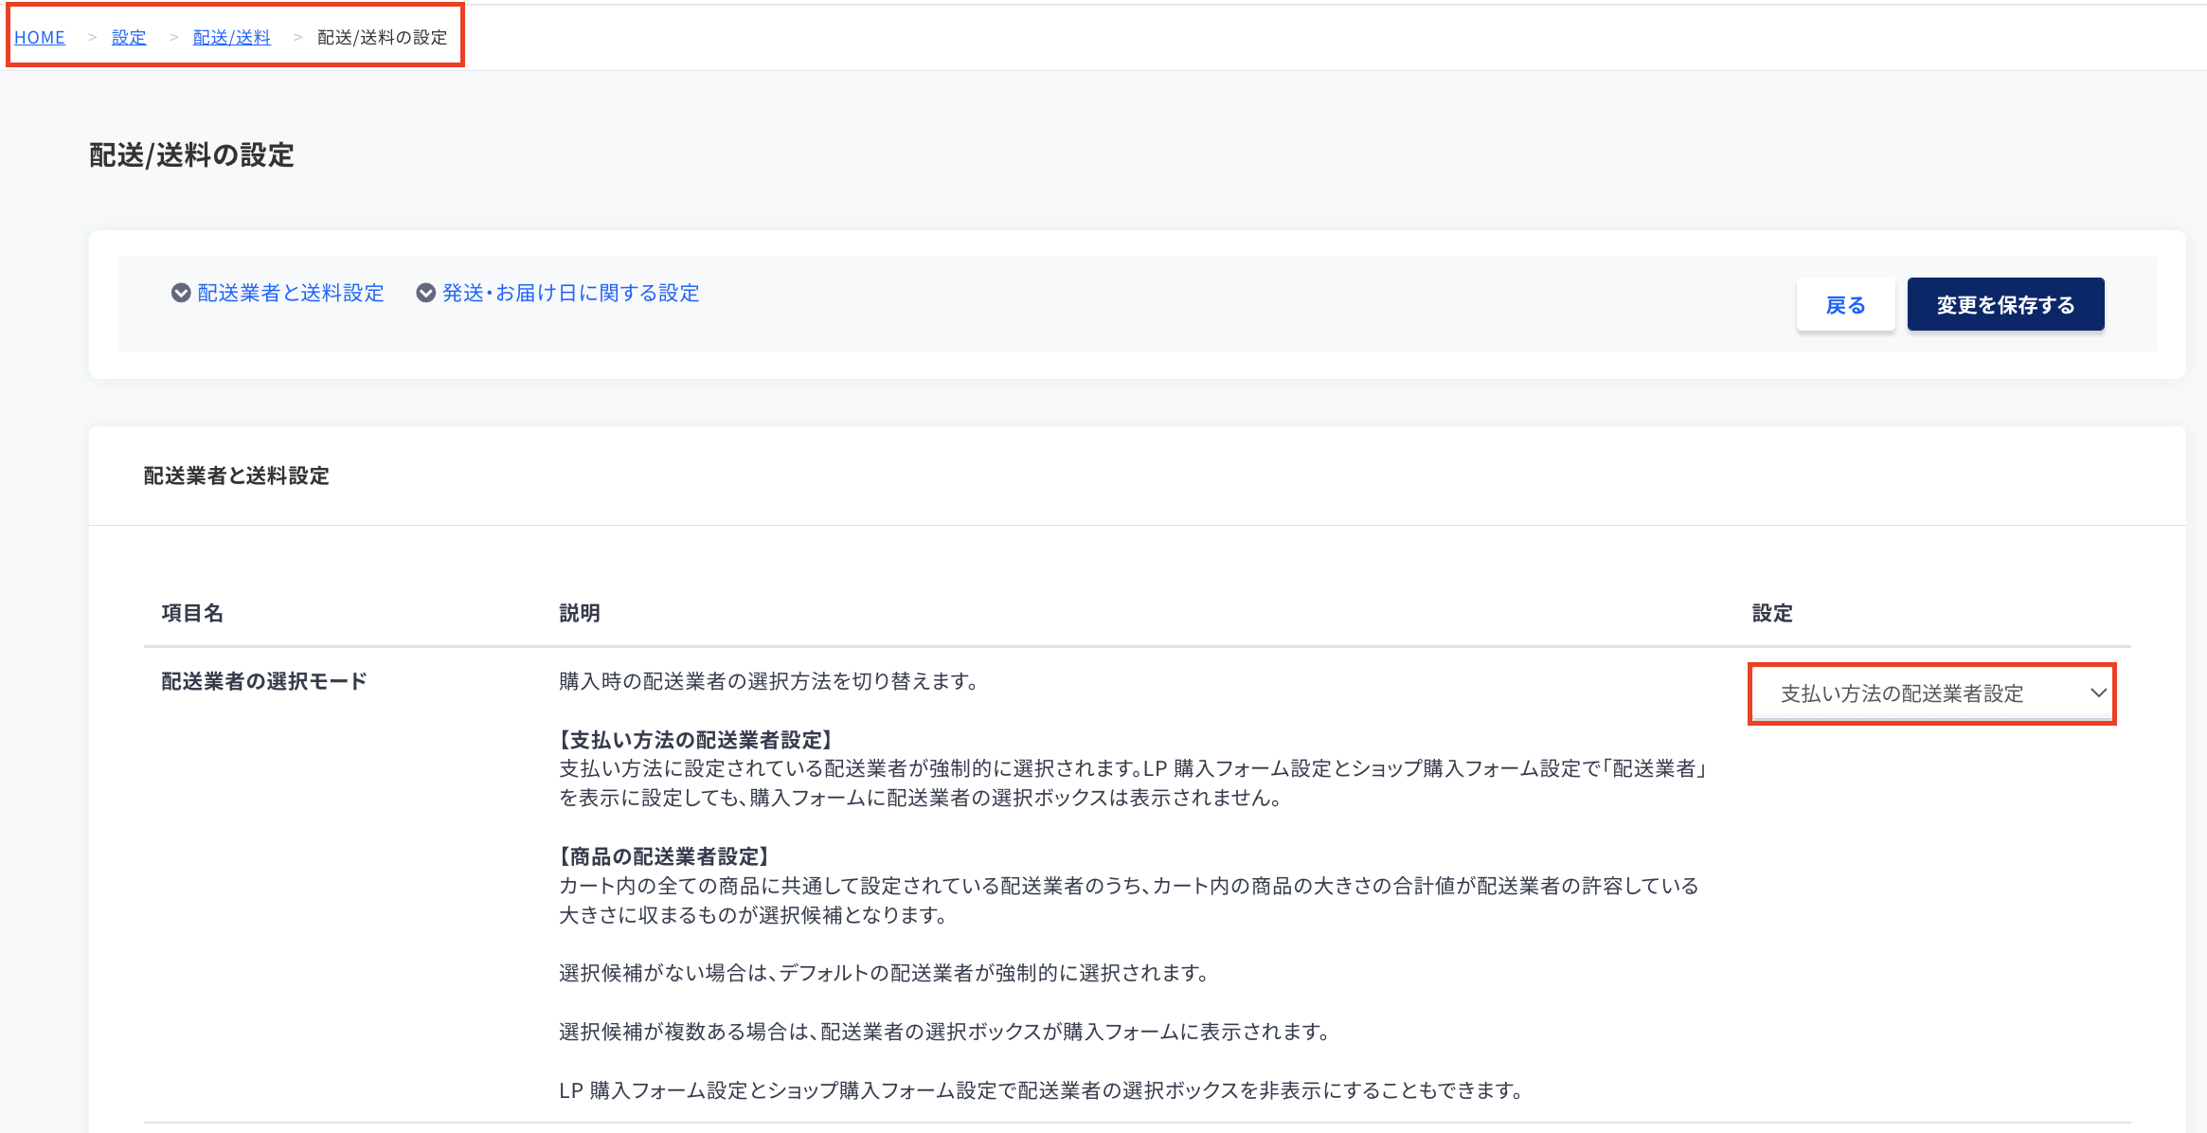Viewport: 2207px width, 1133px height.
Task: Open 配送/送料 breadcrumb link
Action: click(232, 37)
